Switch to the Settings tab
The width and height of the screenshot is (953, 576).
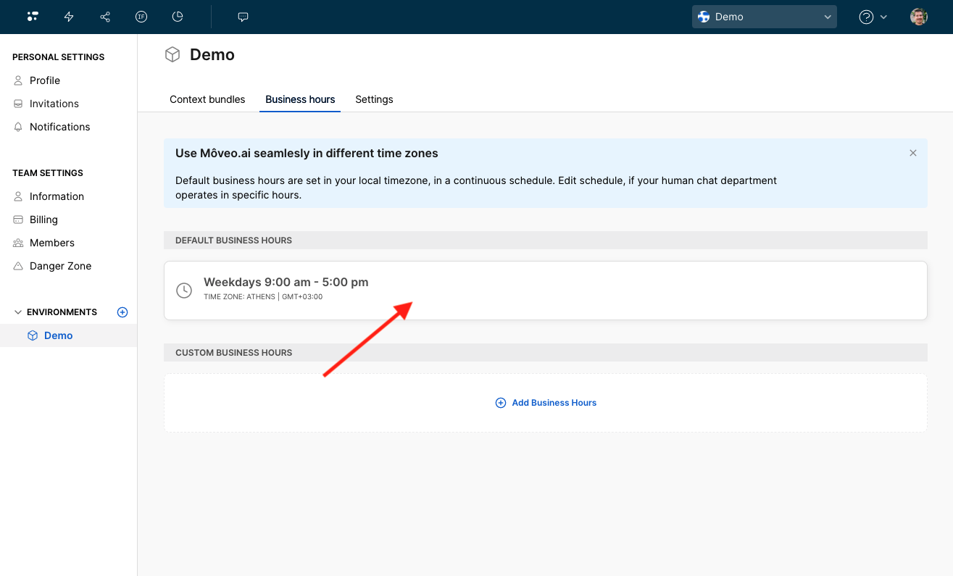pyautogui.click(x=374, y=99)
